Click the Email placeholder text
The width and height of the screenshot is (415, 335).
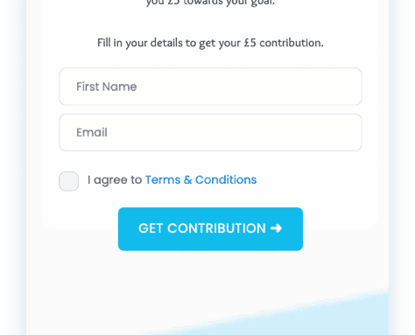(92, 132)
